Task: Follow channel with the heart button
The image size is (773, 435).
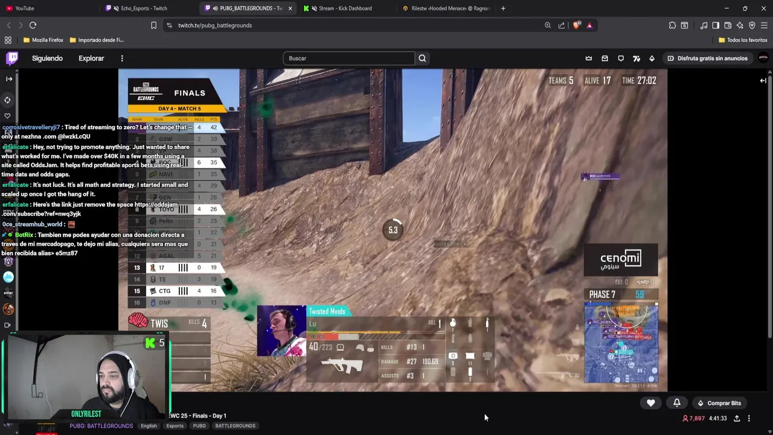Action: point(651,403)
